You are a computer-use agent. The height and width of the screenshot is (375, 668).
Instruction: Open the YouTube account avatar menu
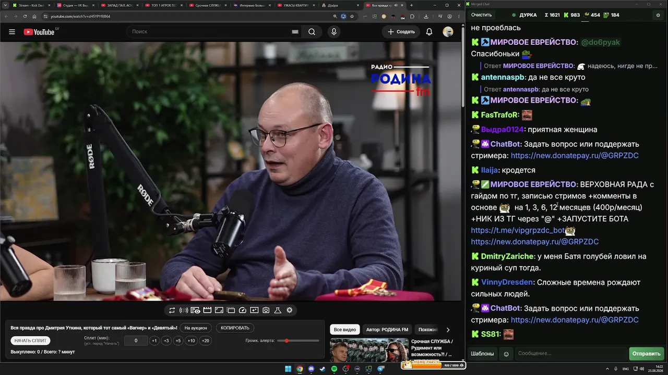pyautogui.click(x=448, y=32)
